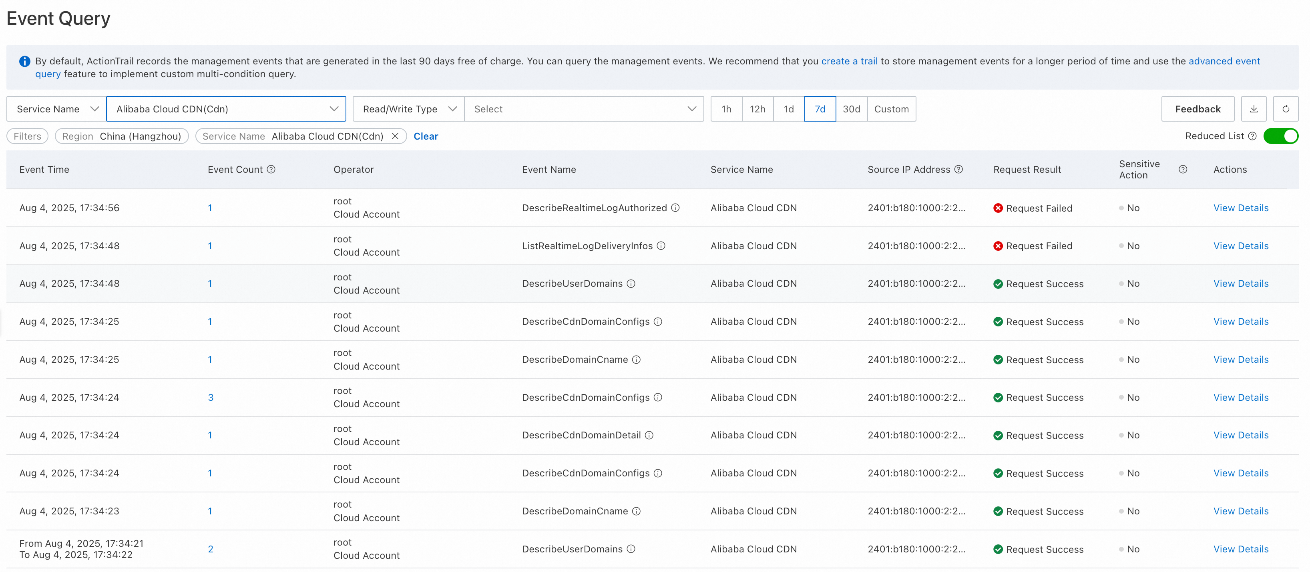Click the empty Select value field
This screenshot has width=1310, height=572.
(x=583, y=109)
